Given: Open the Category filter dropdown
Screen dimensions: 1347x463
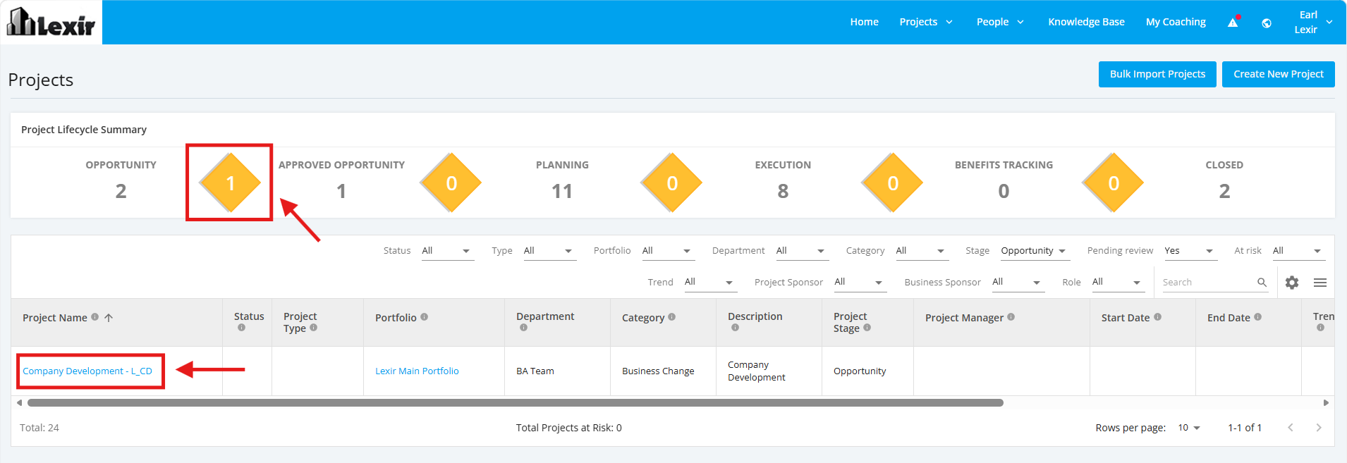Looking at the screenshot, I should coord(922,251).
